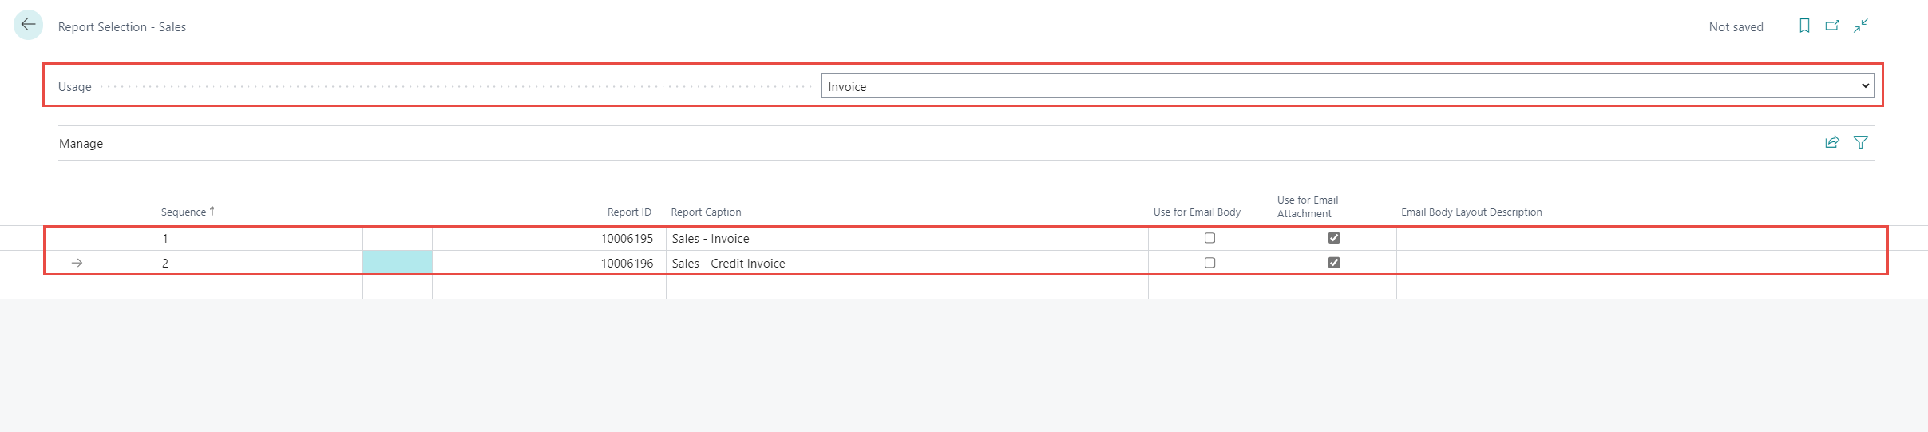
Task: Click the Email Body Layout Description header
Action: pos(1471,212)
